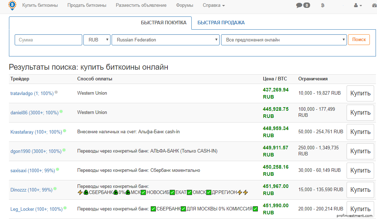The width and height of the screenshot is (377, 219).
Task: Open the Bitcoin wallet icon
Action: pos(323,5)
